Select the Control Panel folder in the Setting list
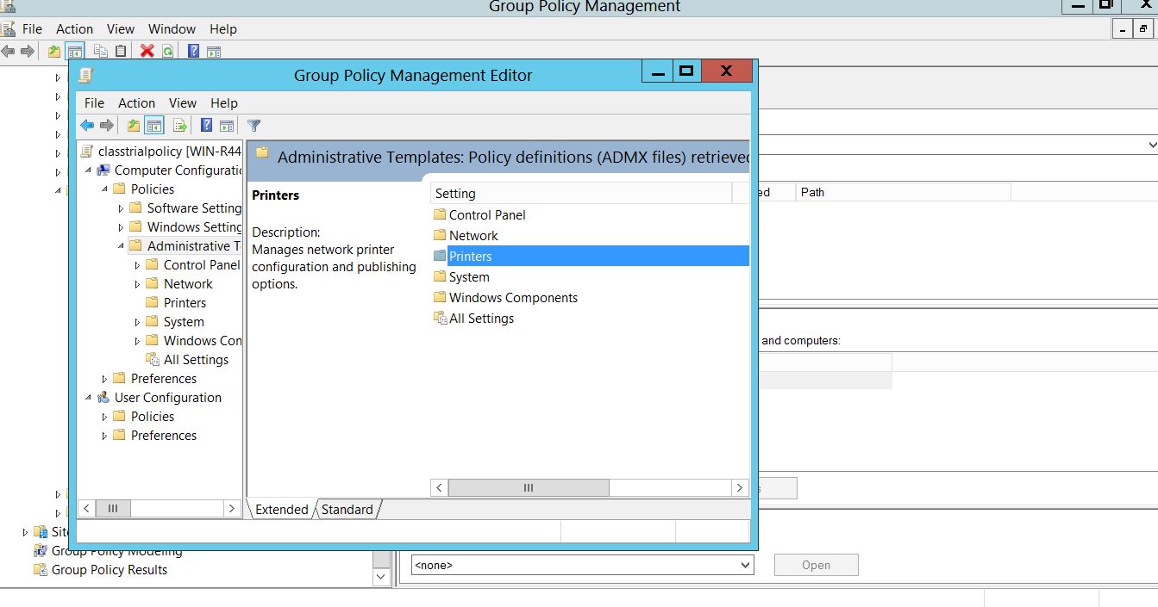 click(x=487, y=215)
